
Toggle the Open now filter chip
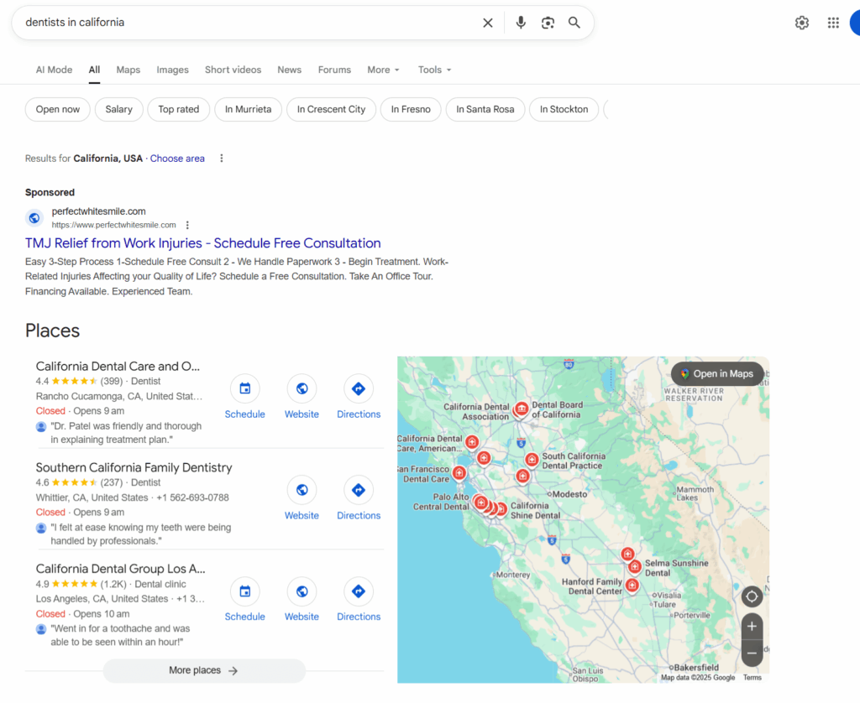pos(58,110)
